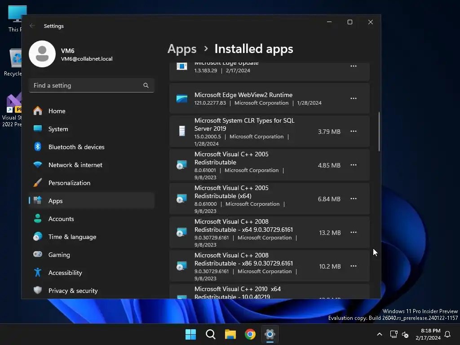The width and height of the screenshot is (460, 345).
Task: Open more options for Edge WebView2 Runtime
Action: pos(354,98)
